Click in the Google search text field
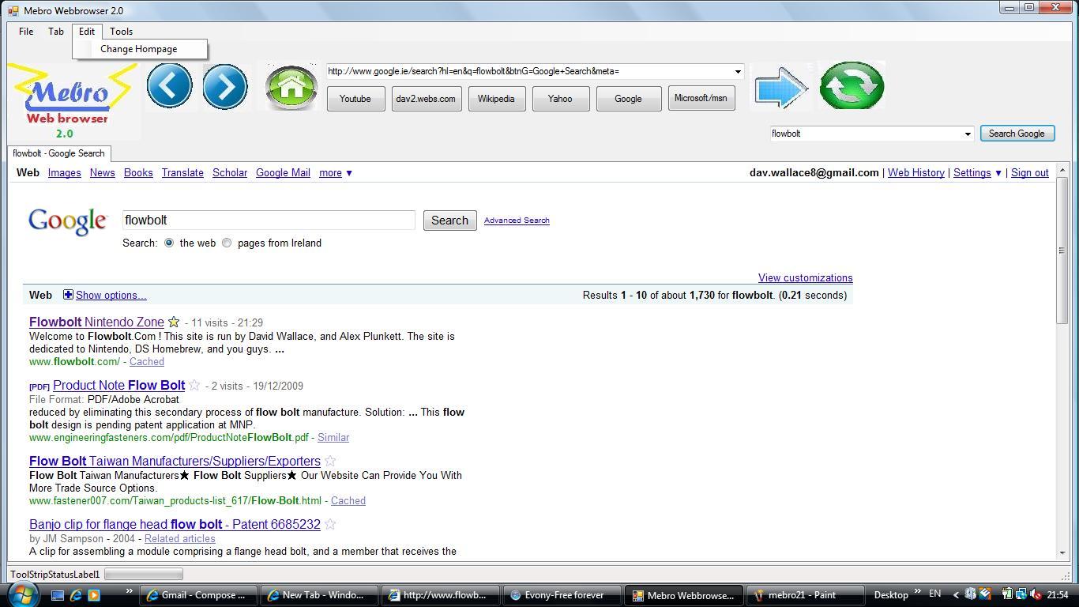1079x607 pixels. [269, 220]
